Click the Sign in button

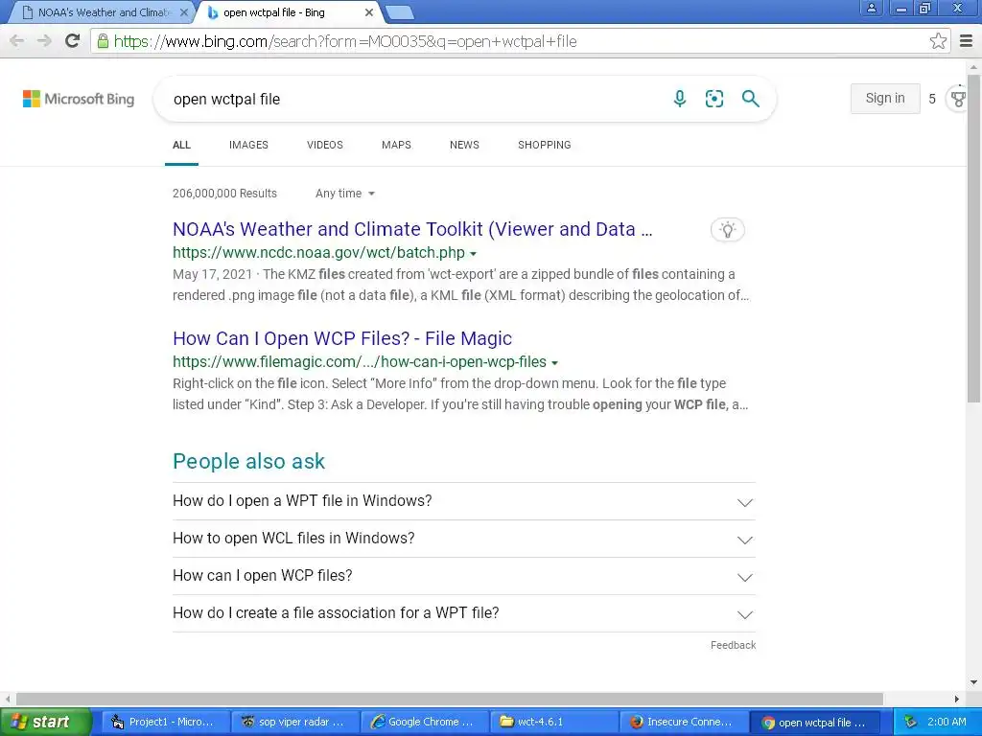coord(885,99)
